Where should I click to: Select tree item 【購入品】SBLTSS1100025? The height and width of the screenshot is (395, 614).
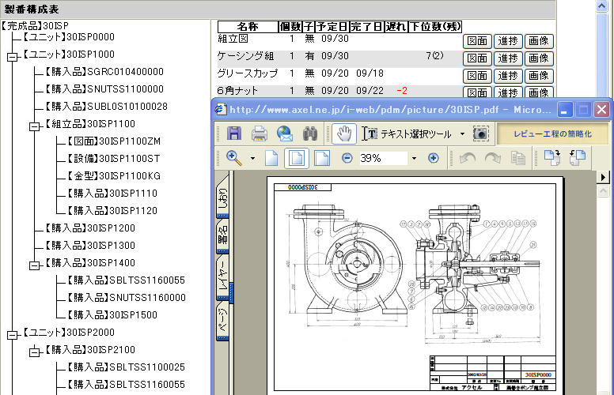pyautogui.click(x=126, y=367)
